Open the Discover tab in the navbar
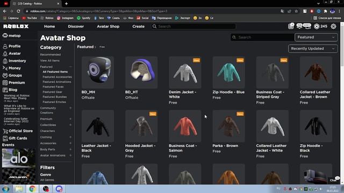This screenshot has height=193, width=344. pyautogui.click(x=76, y=26)
